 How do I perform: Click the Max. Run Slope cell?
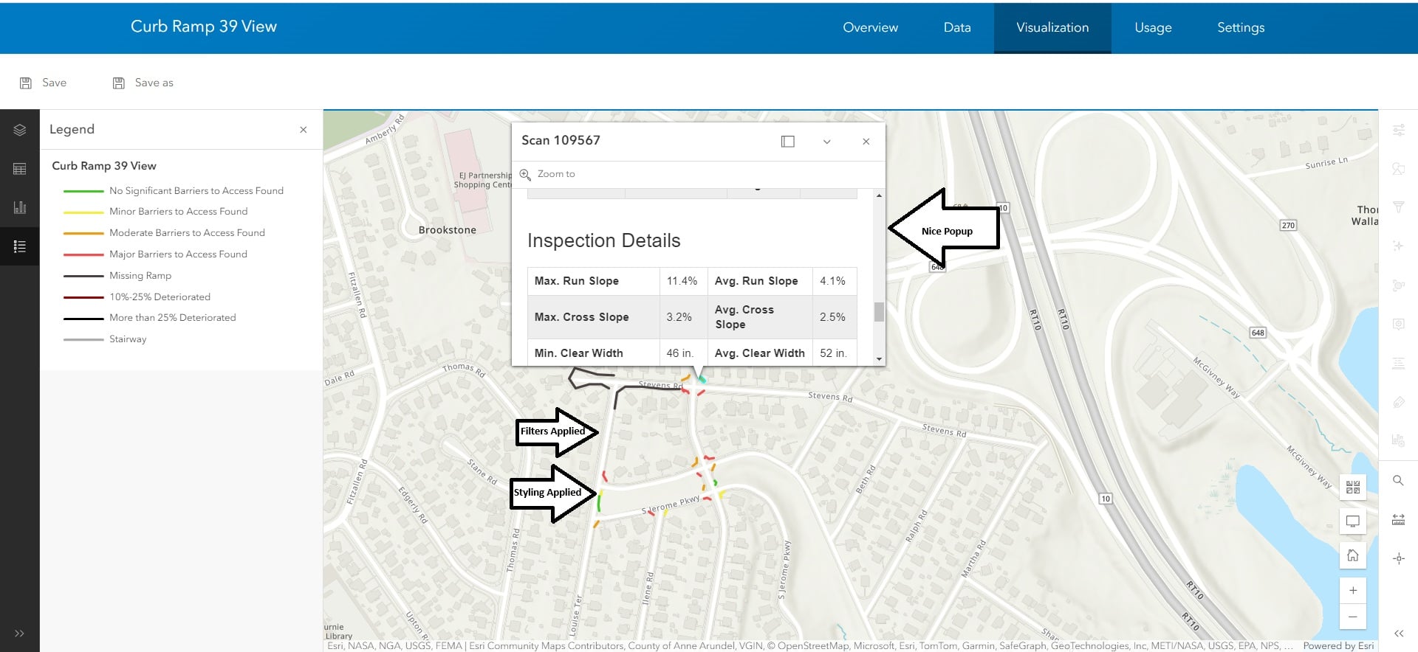[594, 281]
